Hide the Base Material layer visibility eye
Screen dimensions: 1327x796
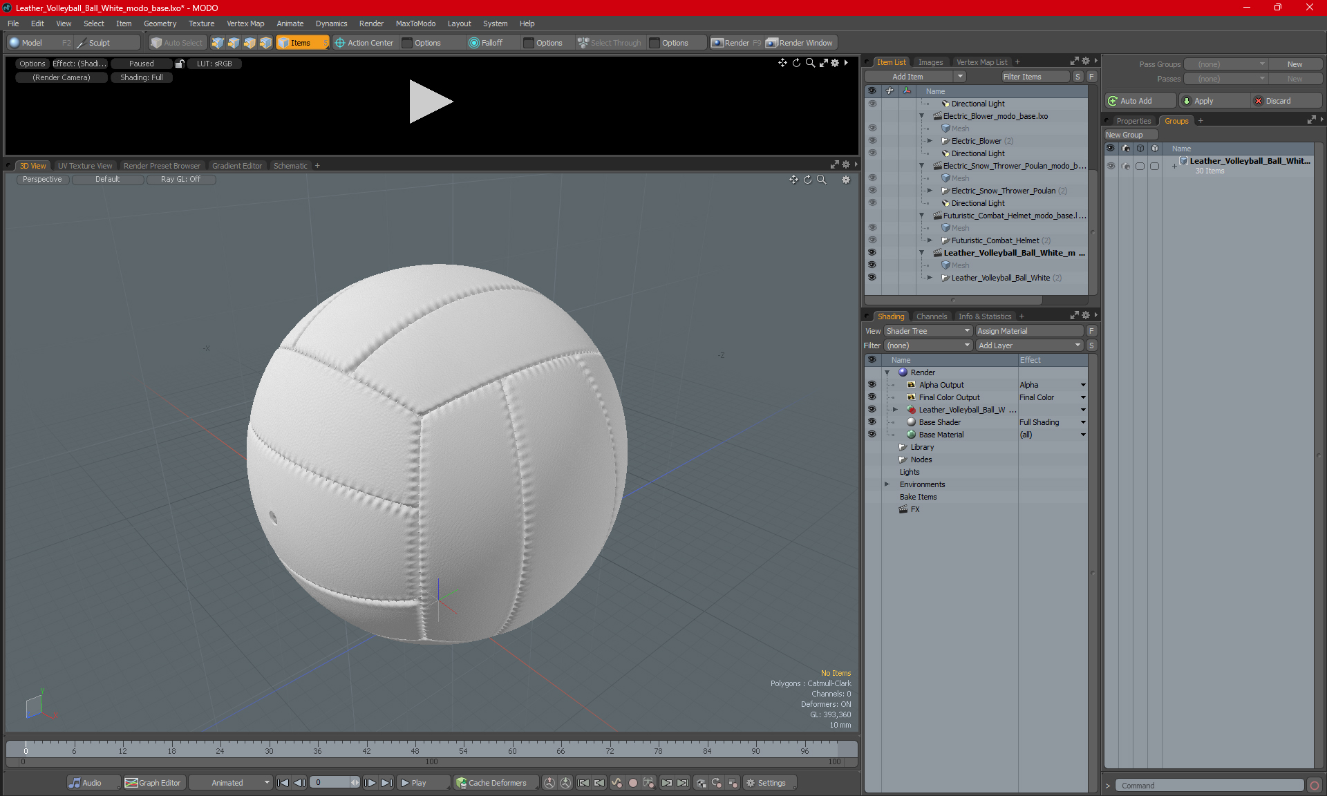click(x=872, y=435)
